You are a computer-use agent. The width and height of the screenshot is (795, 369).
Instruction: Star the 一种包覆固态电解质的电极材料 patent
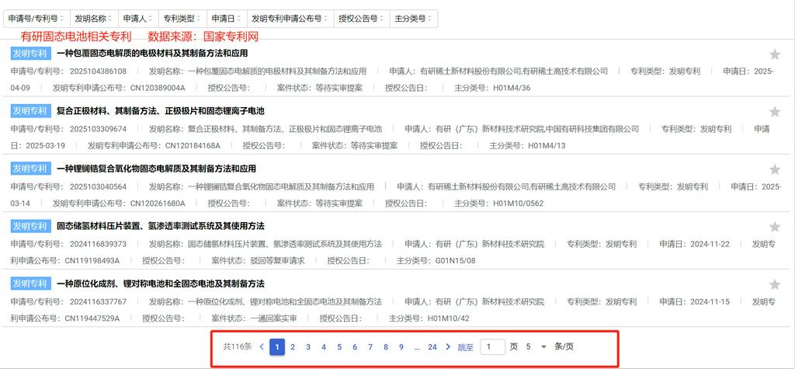(x=775, y=54)
